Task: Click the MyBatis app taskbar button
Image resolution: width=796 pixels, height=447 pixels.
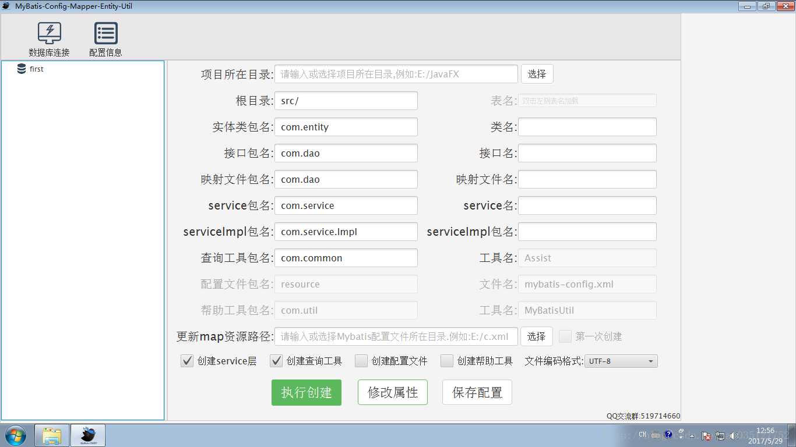Action: tap(88, 435)
